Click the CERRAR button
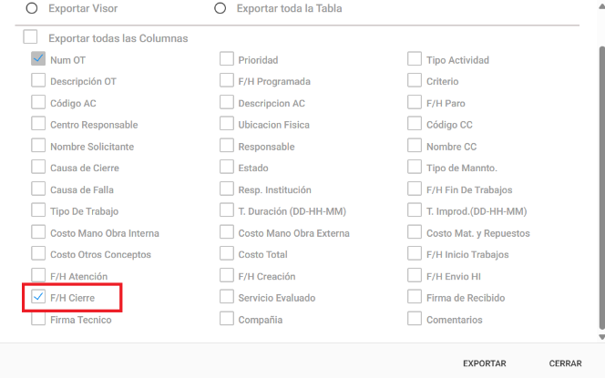The width and height of the screenshot is (605, 378). pyautogui.click(x=565, y=363)
